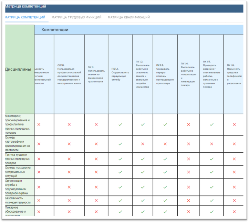Click check mark for Тактика тушения under ПК 1.3
Viewport: 250px width, 223px height.
pos(165,159)
